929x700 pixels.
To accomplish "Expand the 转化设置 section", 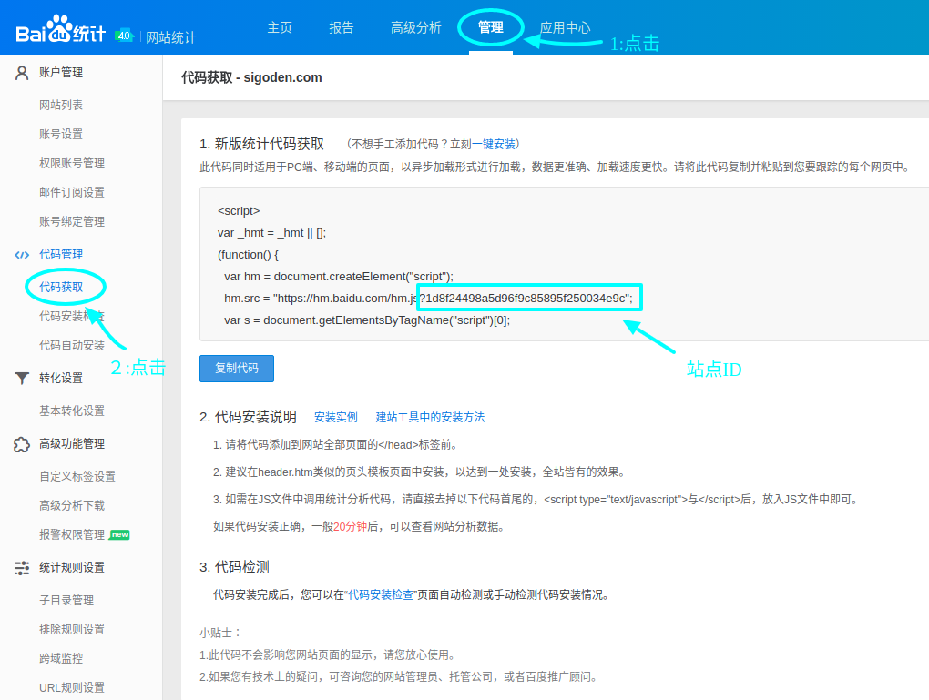I will pyautogui.click(x=61, y=378).
